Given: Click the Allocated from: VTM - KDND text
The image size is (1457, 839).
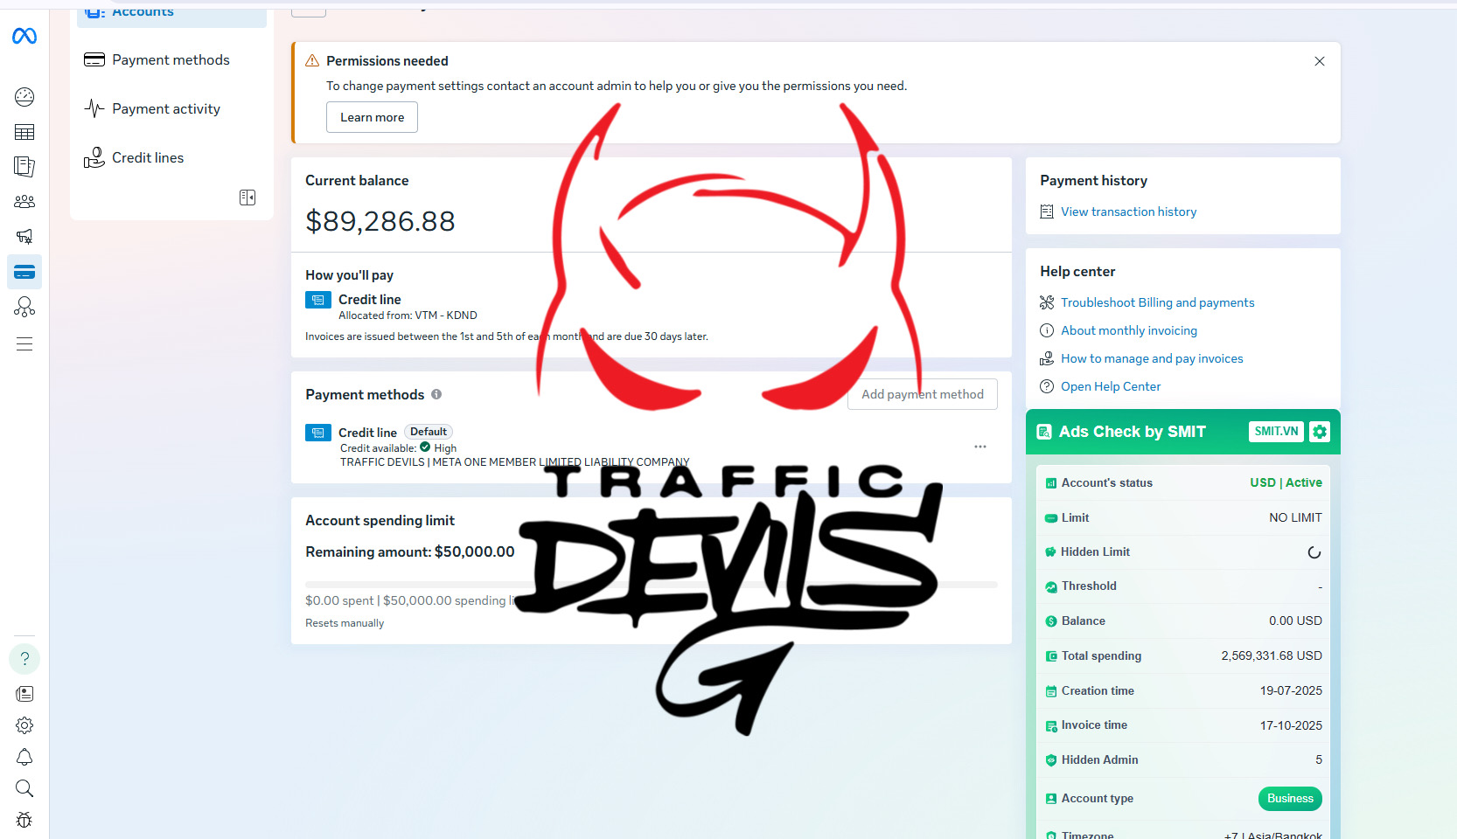Looking at the screenshot, I should (408, 315).
